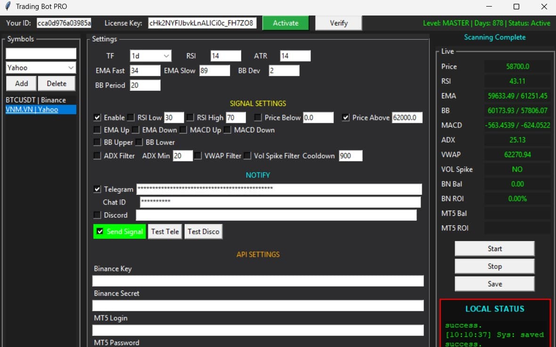
Task: Click the Scanning Complete status text
Action: click(495, 37)
